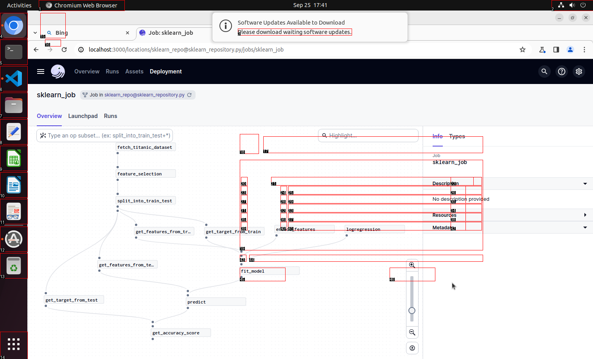Launch Visual Studio Code from dock

(14, 79)
